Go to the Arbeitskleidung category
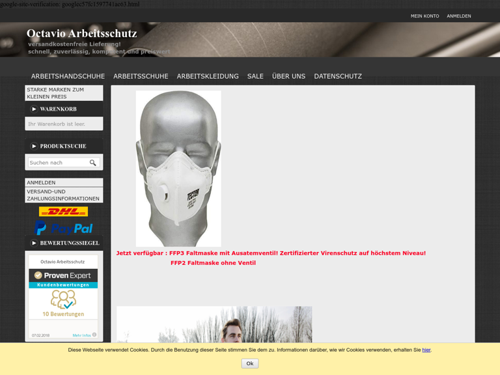 tap(208, 76)
